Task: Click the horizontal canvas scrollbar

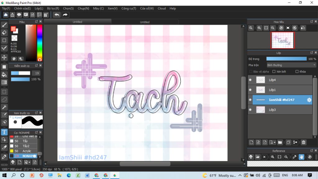Action: pos(145,164)
